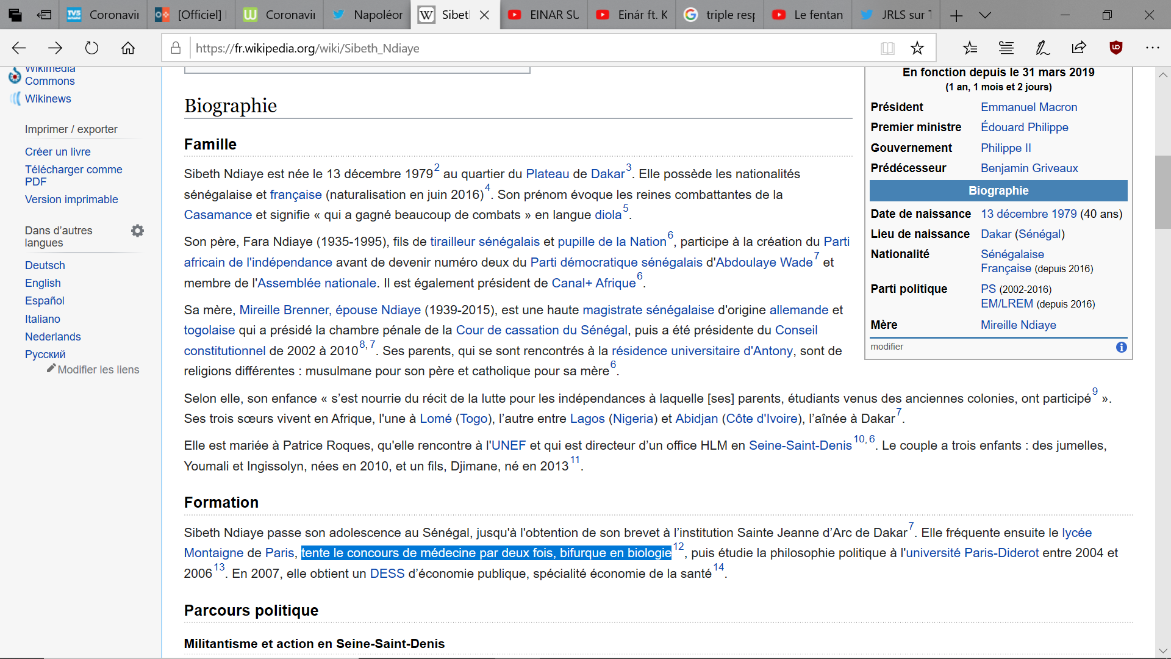Image resolution: width=1171 pixels, height=659 pixels.
Task: Open the favorites list icon
Action: click(x=970, y=48)
